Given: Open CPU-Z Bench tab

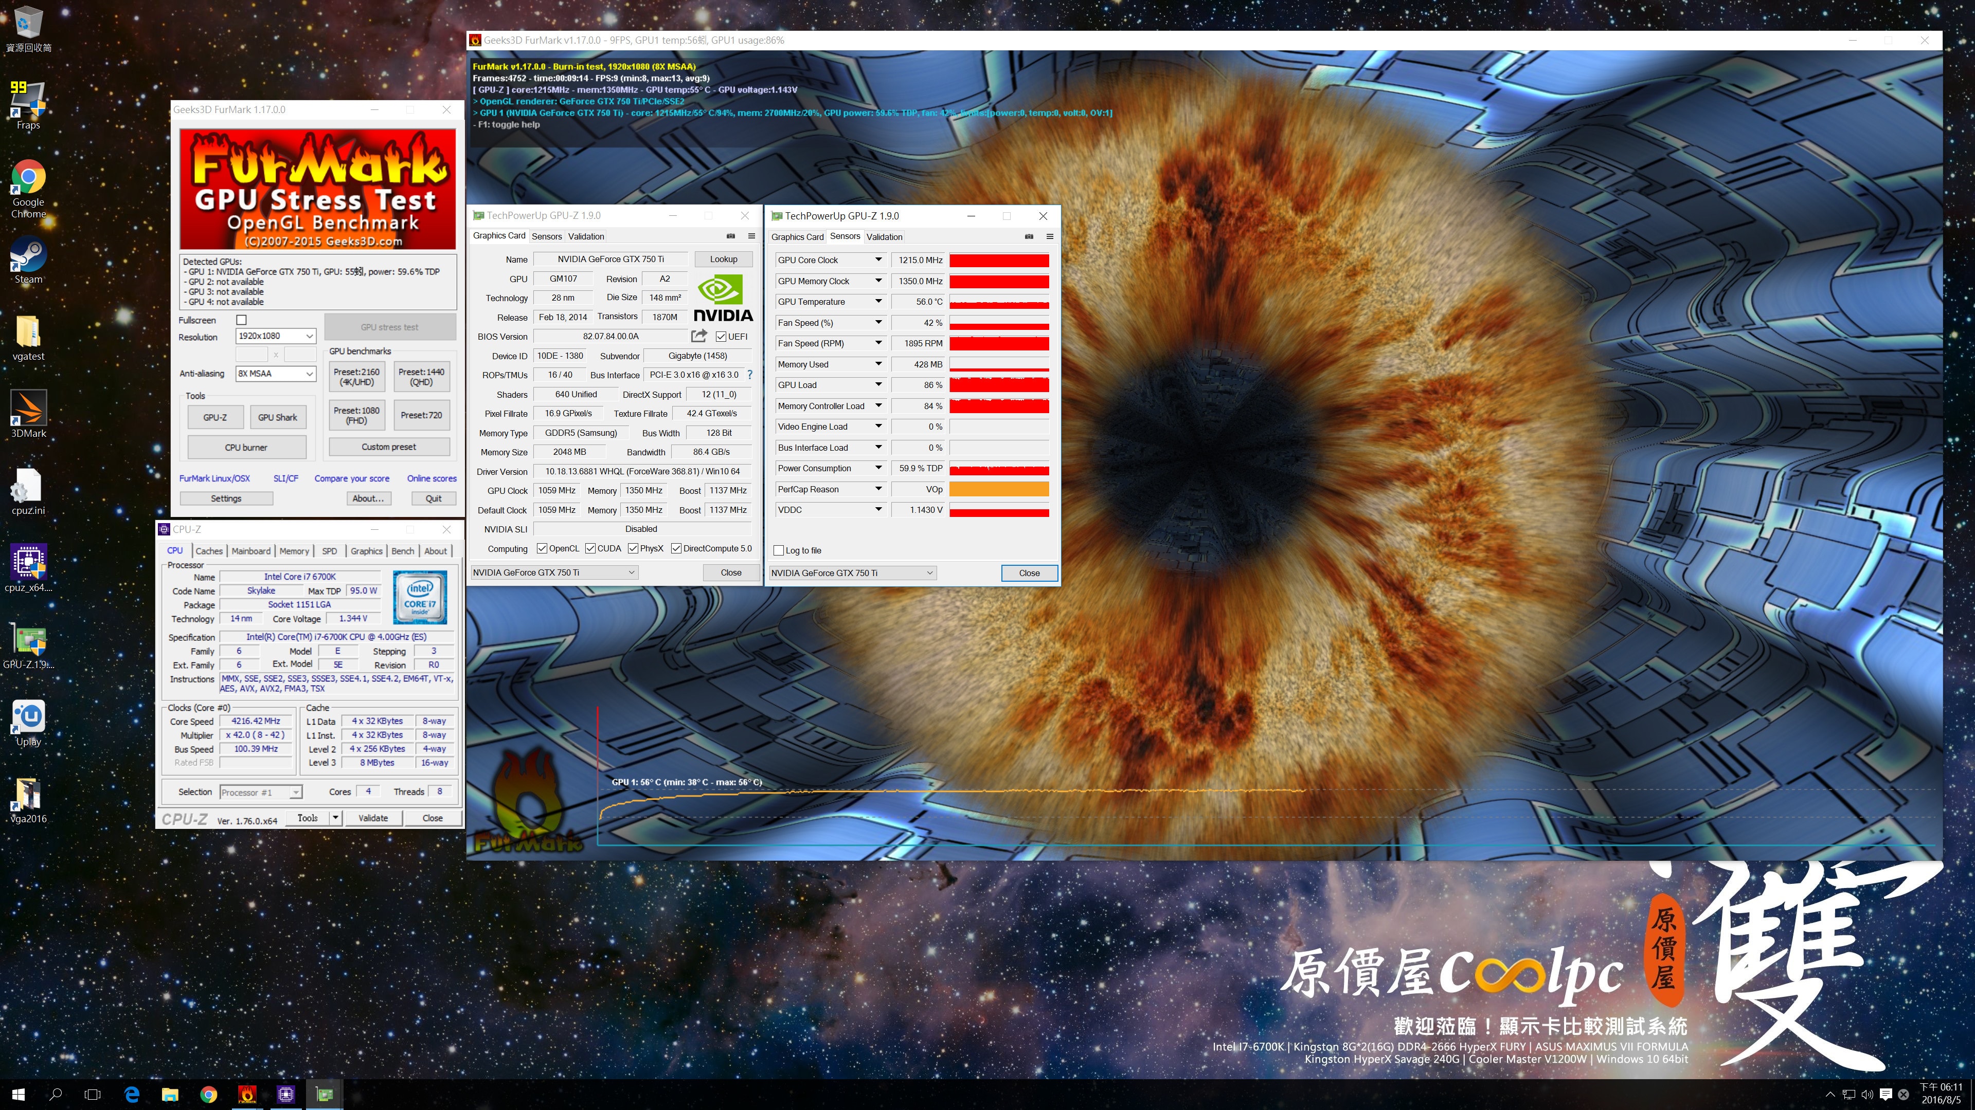Looking at the screenshot, I should click(x=403, y=551).
